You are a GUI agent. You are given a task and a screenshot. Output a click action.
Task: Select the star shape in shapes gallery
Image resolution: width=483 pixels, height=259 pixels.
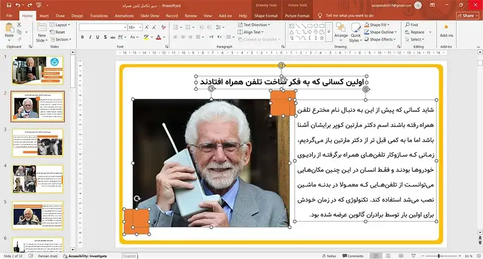(x=322, y=38)
